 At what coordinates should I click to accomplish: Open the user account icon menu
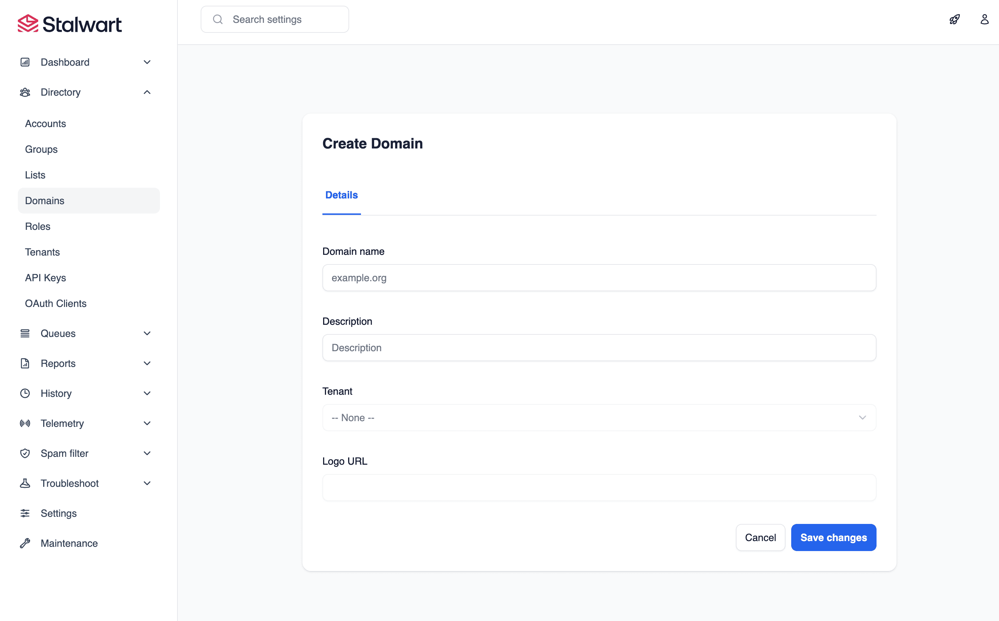[x=984, y=19]
